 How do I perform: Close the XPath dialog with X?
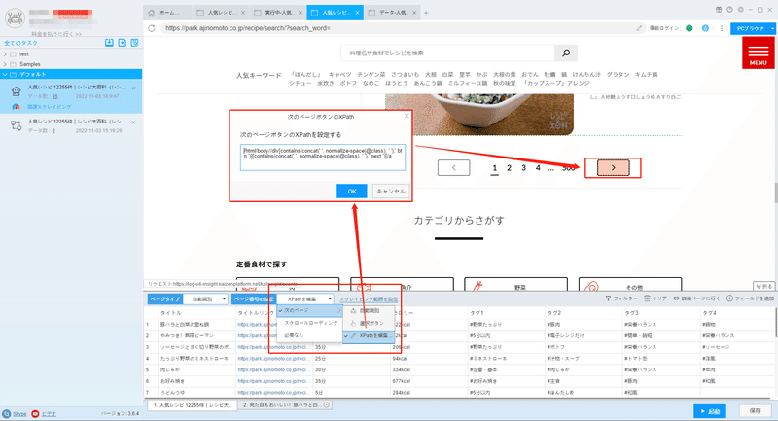(x=407, y=116)
